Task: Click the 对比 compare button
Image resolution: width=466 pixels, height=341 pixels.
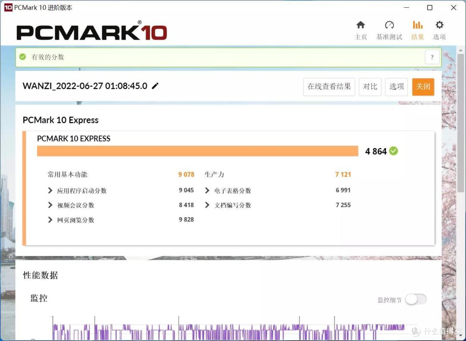Action: (x=370, y=87)
